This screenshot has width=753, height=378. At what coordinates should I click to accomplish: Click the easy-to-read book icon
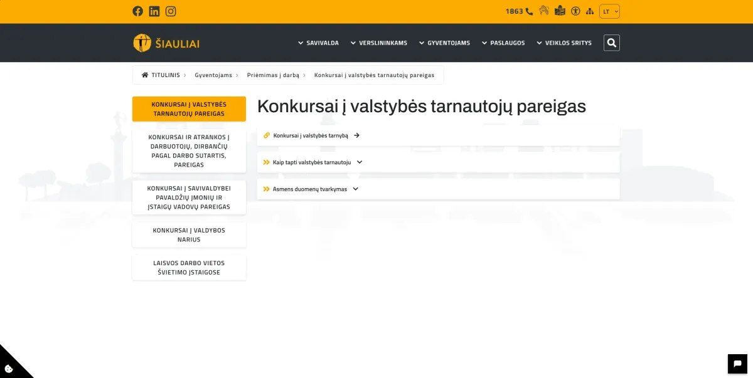(x=560, y=11)
